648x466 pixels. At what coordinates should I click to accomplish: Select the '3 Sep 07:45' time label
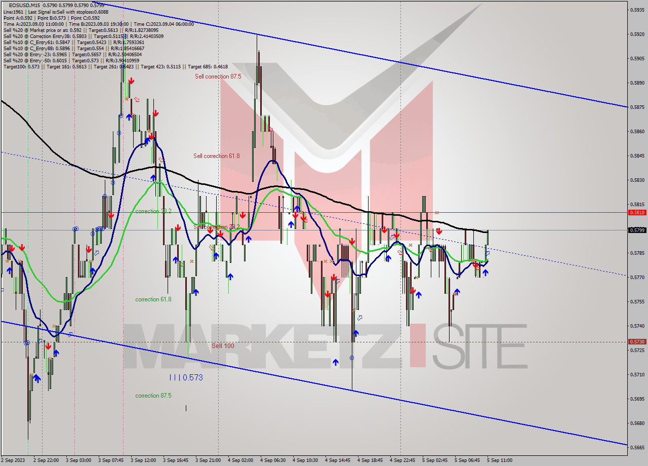point(110,460)
